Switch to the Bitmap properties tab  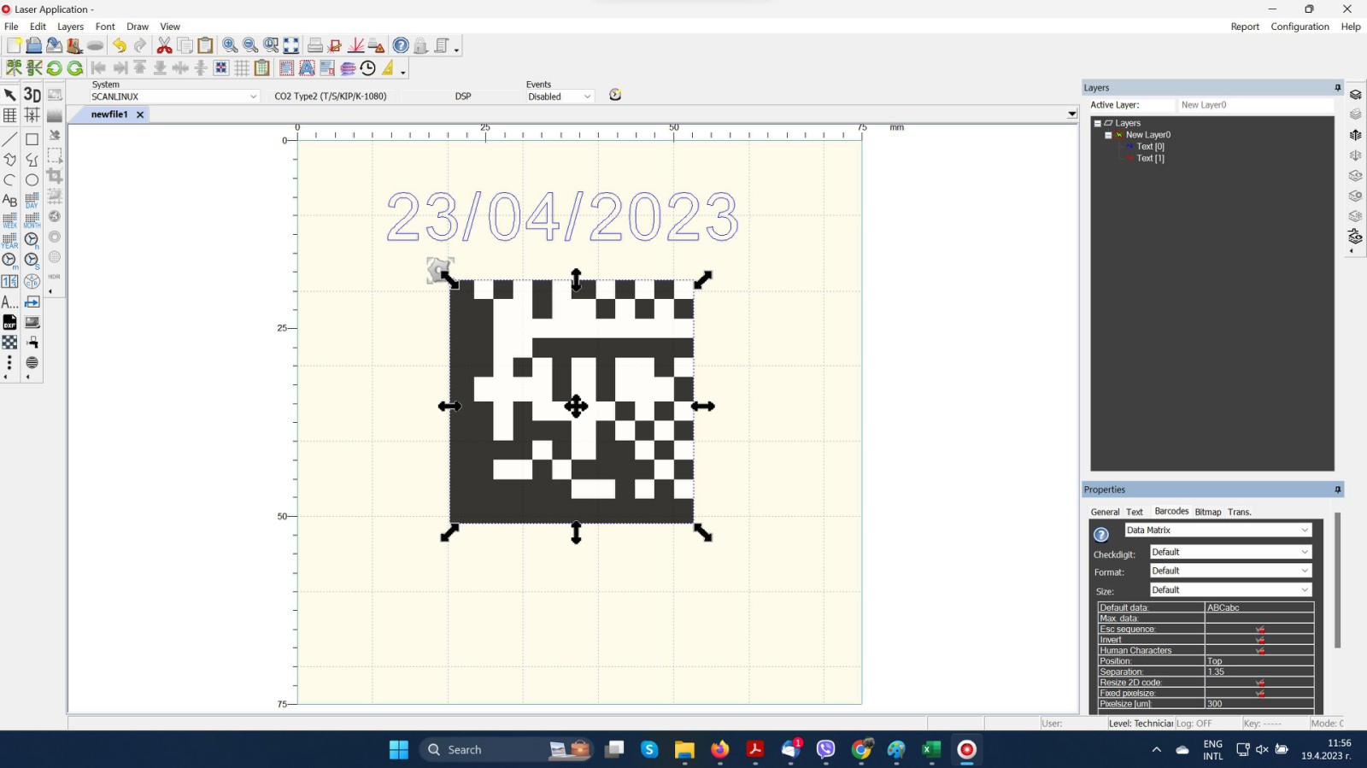pos(1208,512)
